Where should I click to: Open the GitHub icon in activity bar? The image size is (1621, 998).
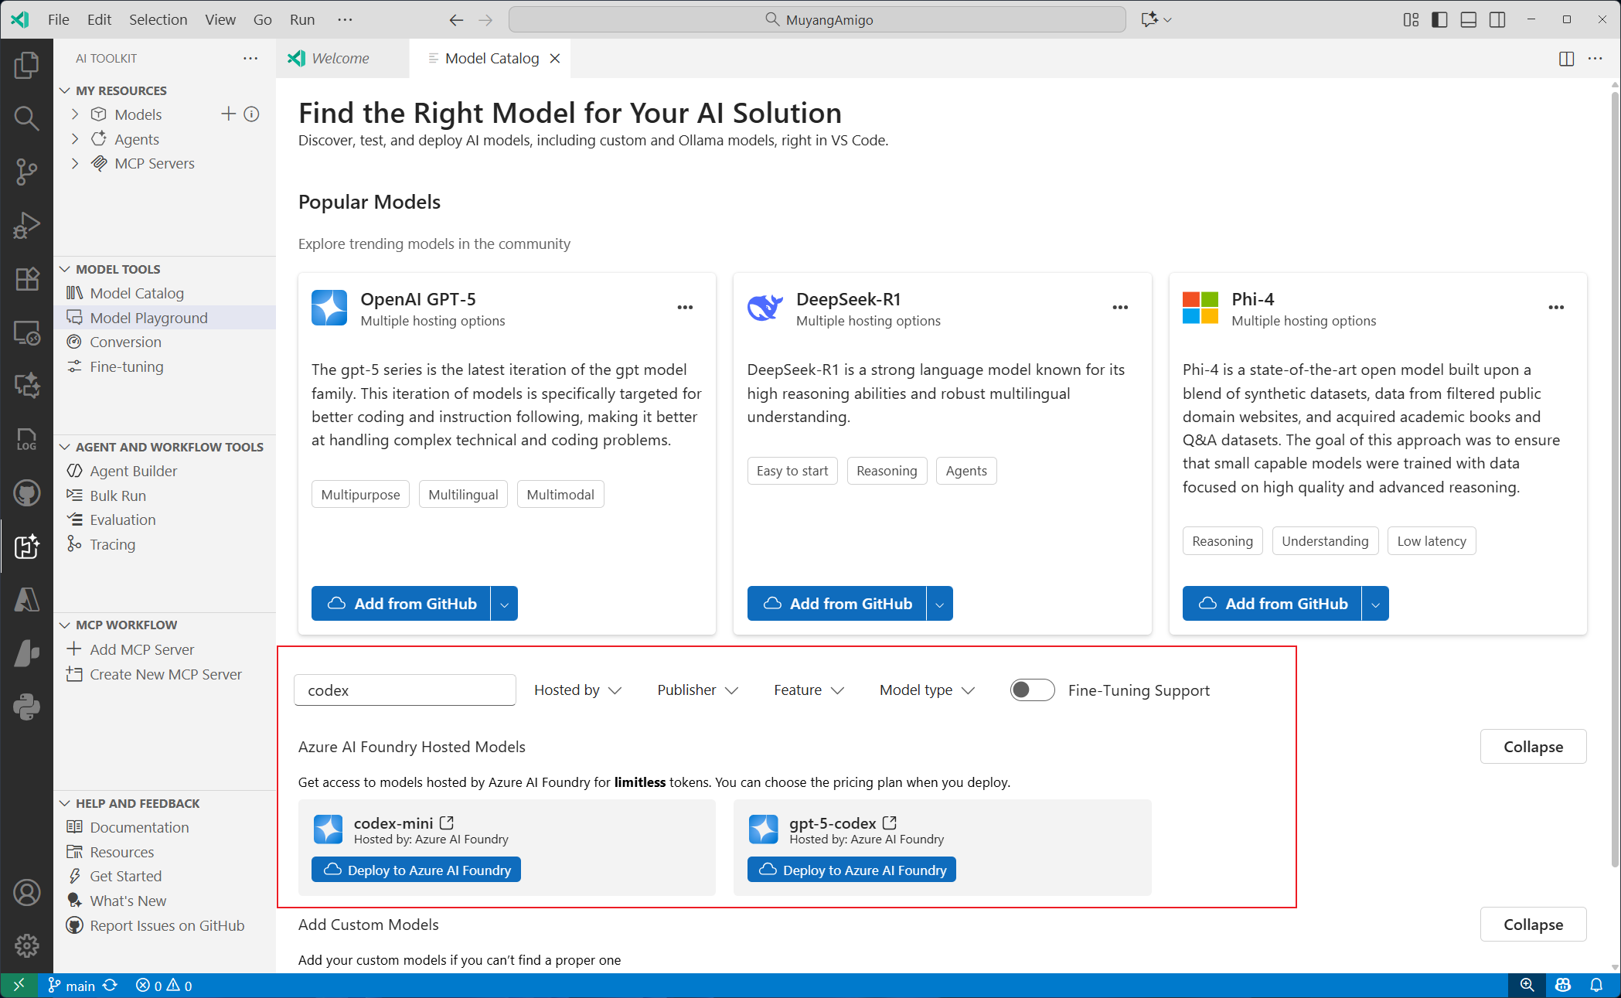tap(26, 492)
